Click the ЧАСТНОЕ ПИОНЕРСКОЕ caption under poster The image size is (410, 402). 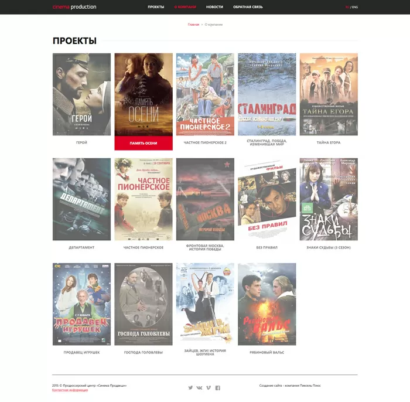143,247
